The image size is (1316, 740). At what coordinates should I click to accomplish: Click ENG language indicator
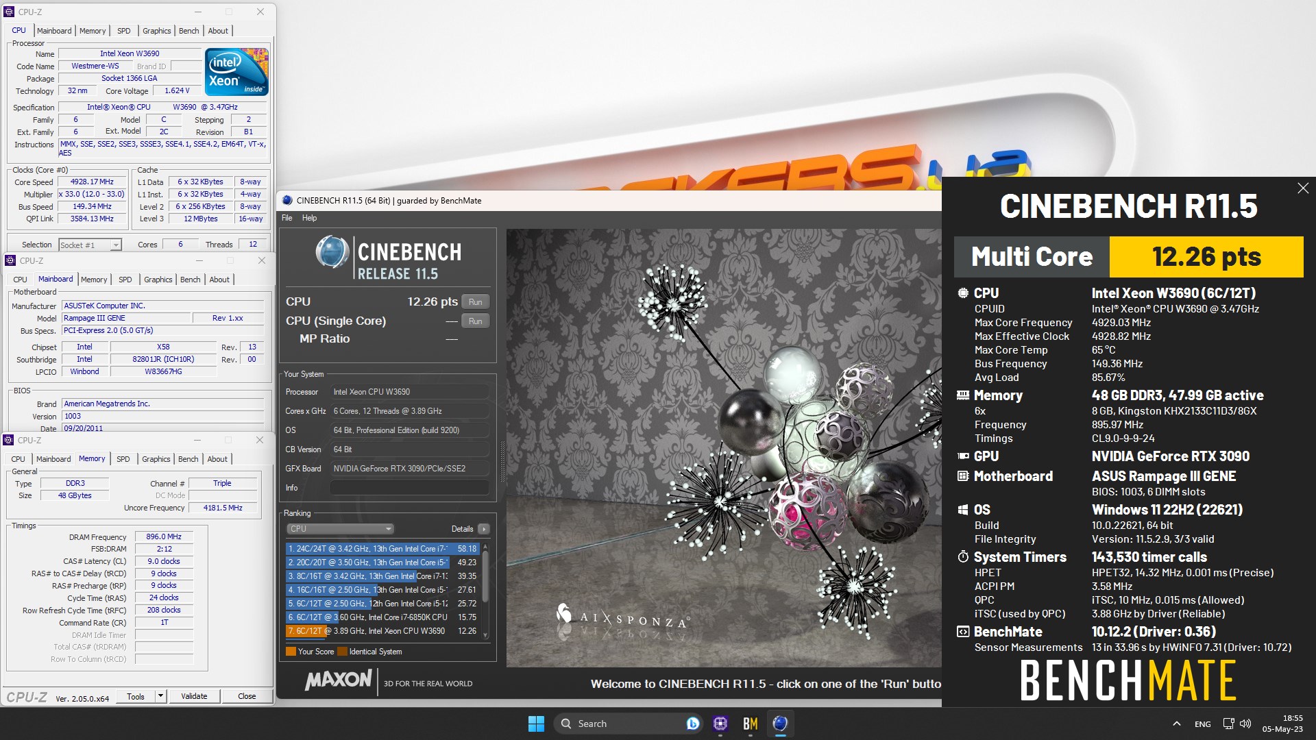pos(1202,724)
